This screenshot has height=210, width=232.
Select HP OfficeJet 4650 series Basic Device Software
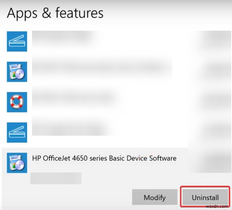[x=104, y=158]
